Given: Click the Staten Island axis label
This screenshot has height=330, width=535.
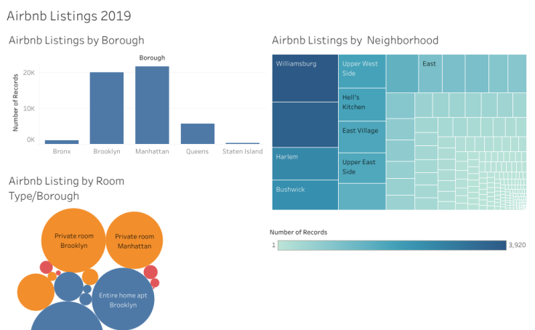Looking at the screenshot, I should point(242,152).
